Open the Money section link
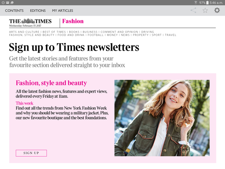 coord(112,35)
